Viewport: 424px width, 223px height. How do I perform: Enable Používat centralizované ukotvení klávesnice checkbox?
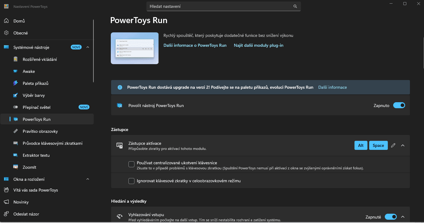[131, 164]
